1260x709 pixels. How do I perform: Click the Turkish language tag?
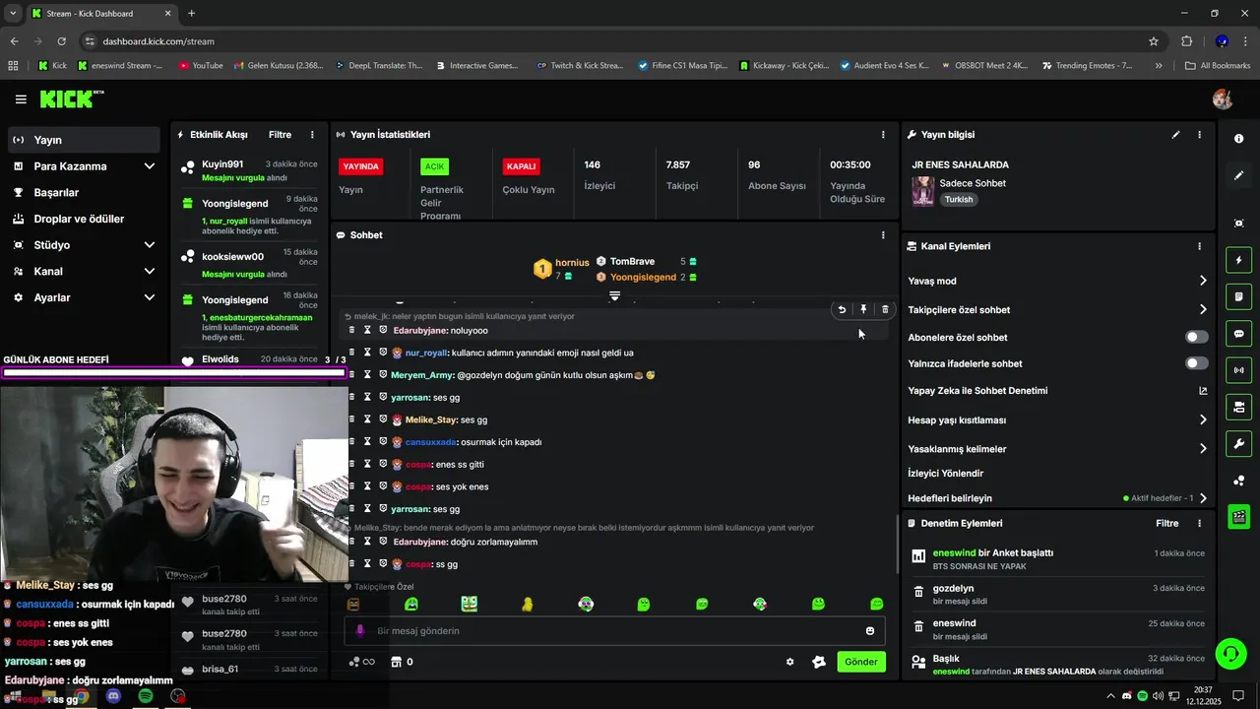point(959,199)
